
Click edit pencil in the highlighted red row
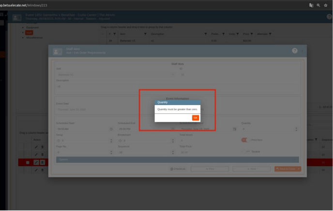pos(36,162)
